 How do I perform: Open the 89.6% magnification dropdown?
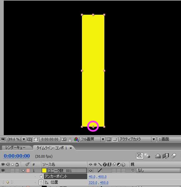tap(16, 139)
